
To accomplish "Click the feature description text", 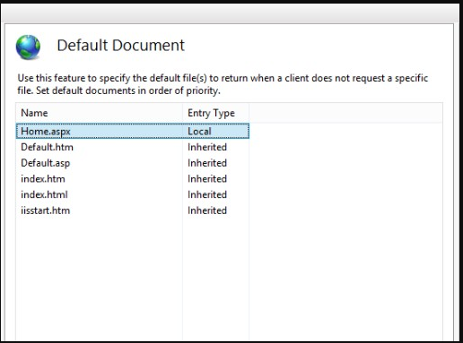I will pos(223,84).
